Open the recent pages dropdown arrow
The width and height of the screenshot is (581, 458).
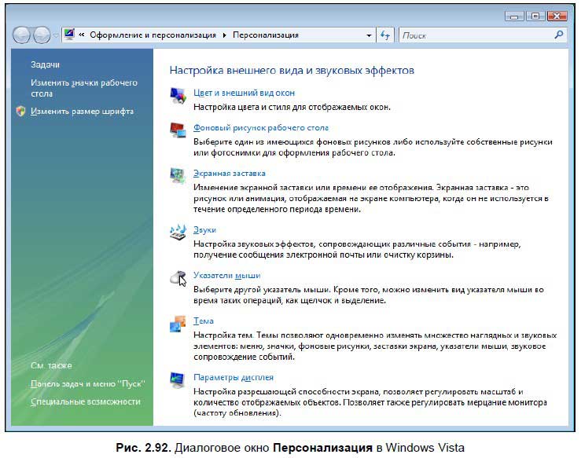click(x=56, y=35)
